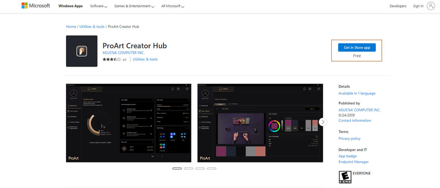The width and height of the screenshot is (440, 188).
Task: Expand the All Microsoft dropdown
Action: tap(173, 6)
